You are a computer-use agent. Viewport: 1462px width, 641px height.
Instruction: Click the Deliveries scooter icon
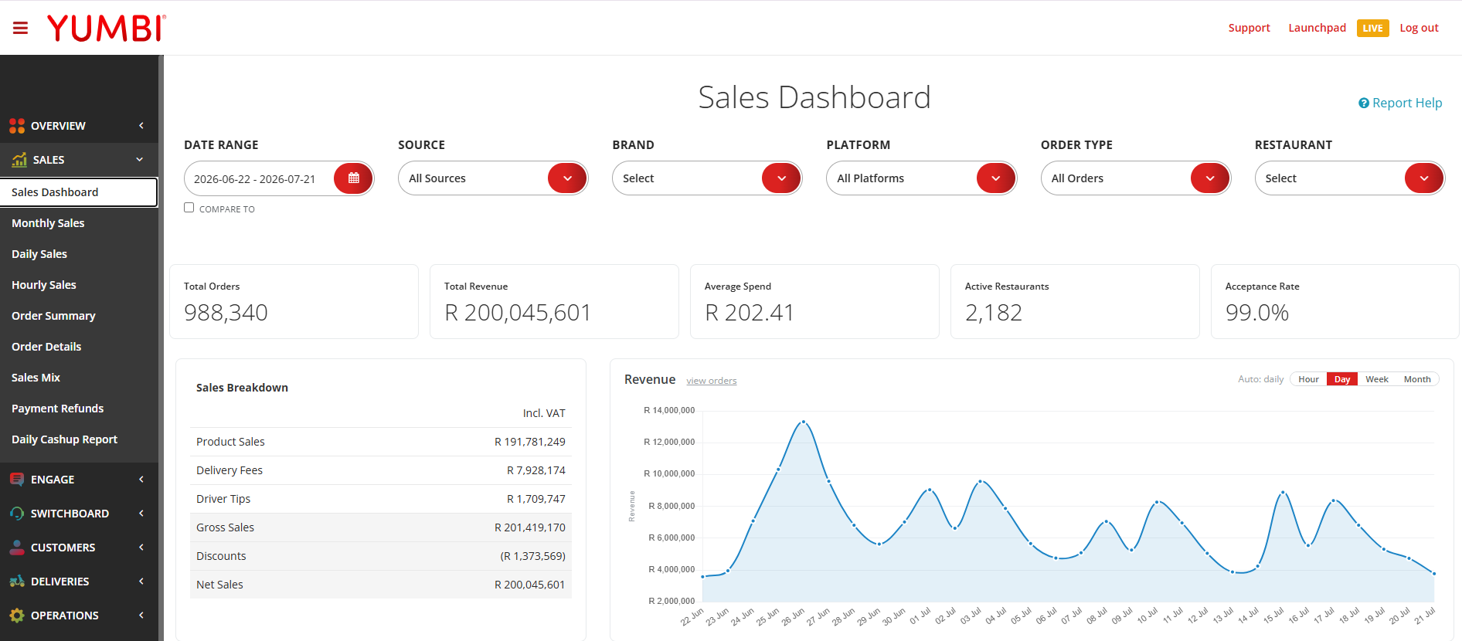(x=17, y=582)
